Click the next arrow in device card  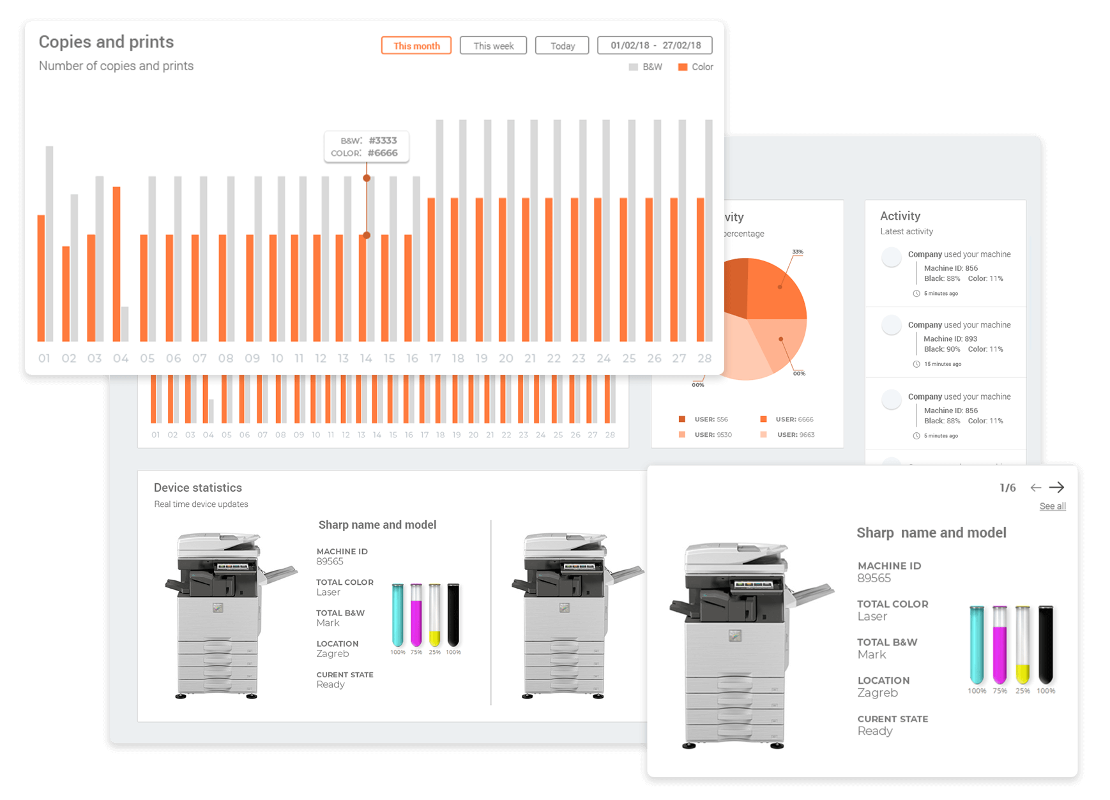(1057, 488)
